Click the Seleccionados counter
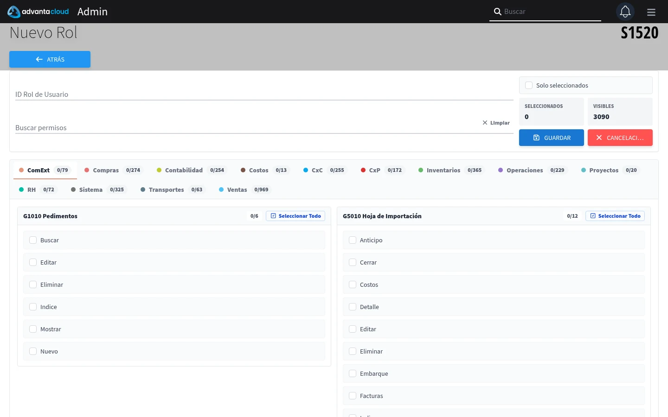Screen dimensions: 668x417 [551, 112]
